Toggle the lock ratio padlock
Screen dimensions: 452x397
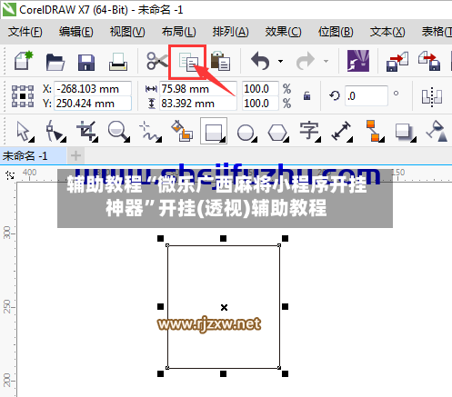pos(306,95)
